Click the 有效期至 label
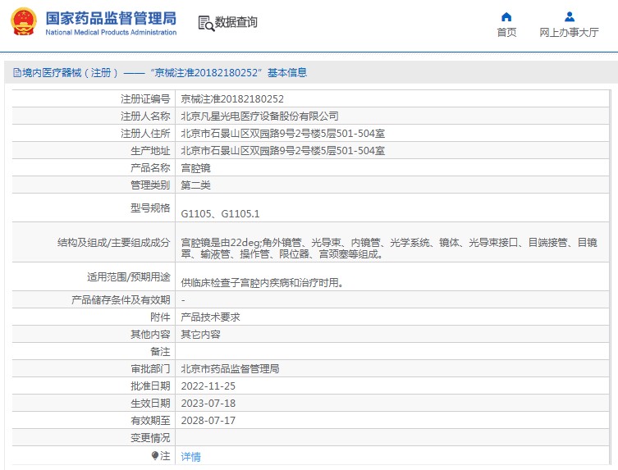This screenshot has width=618, height=470. point(150,421)
